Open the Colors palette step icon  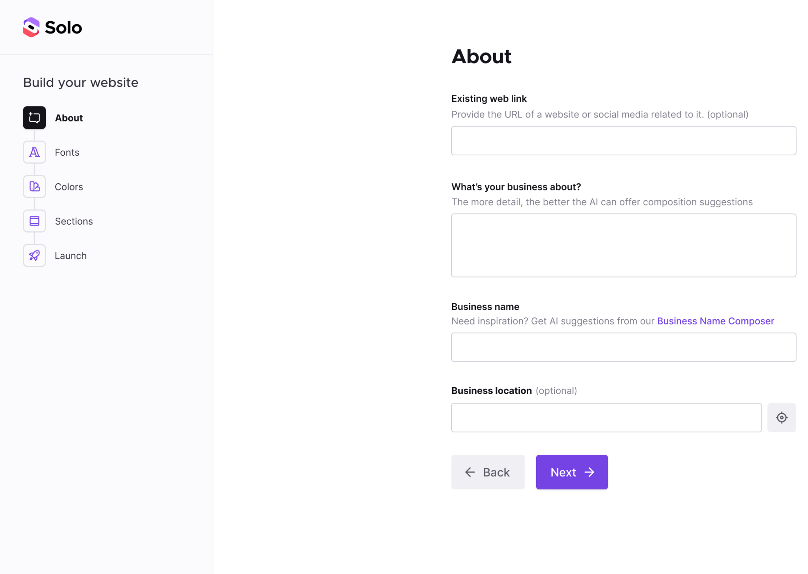(34, 186)
